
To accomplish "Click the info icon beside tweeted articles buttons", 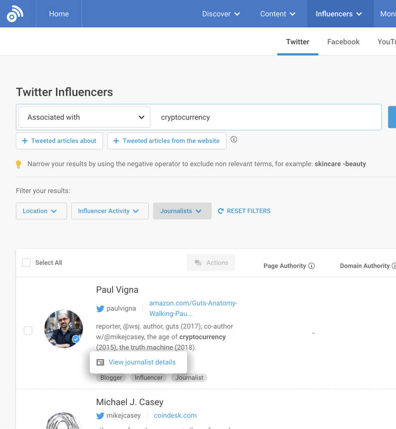I will (x=234, y=140).
